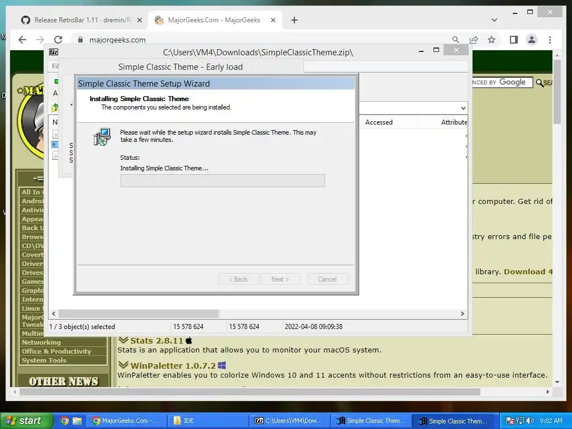Click the Google search box on MajorGeeks
This screenshot has width=572, height=429.
click(502, 83)
